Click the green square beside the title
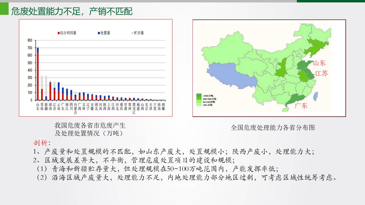 click(4, 9)
